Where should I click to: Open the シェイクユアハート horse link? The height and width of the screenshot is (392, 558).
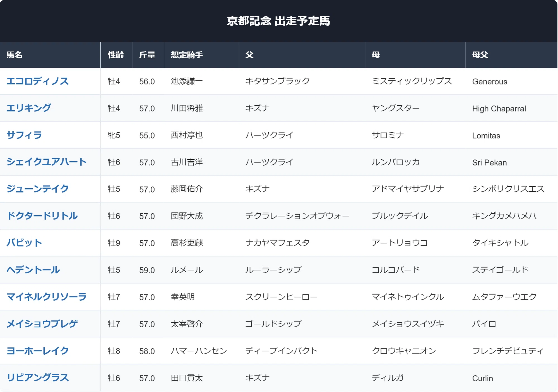[x=47, y=162]
